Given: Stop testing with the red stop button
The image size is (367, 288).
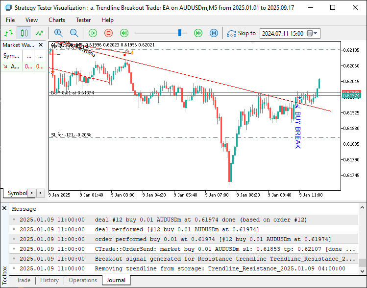Looking at the screenshot, I should [x=108, y=33].
